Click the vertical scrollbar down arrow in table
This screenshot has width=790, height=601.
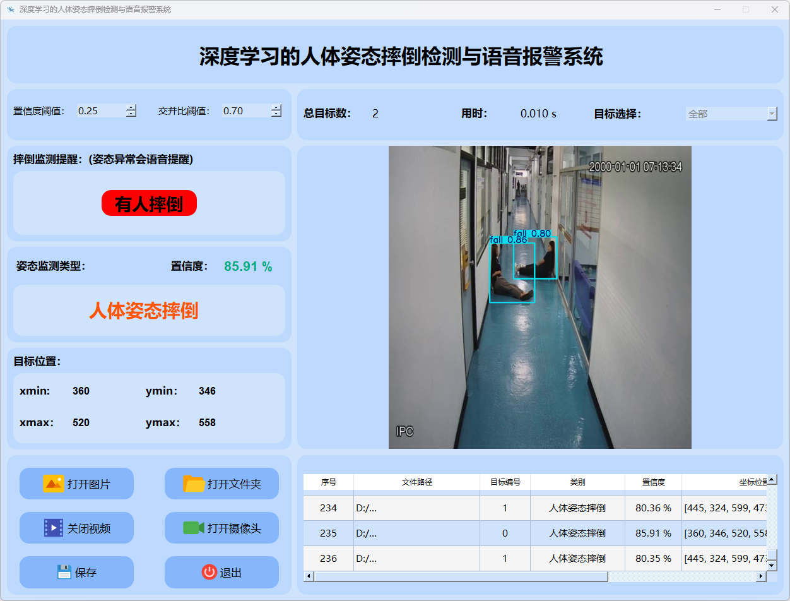(772, 566)
